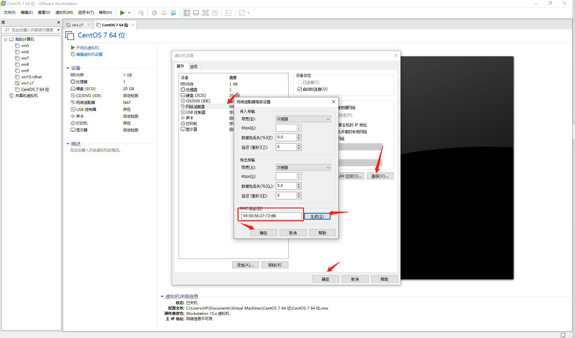Select vm1.c7 in the library tree
The width and height of the screenshot is (575, 338).
(x=27, y=83)
